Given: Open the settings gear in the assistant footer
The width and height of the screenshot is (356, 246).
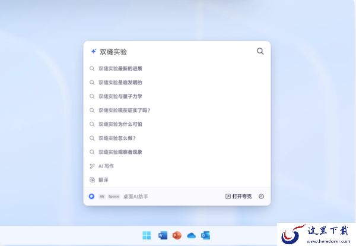Looking at the screenshot, I should (x=261, y=197).
